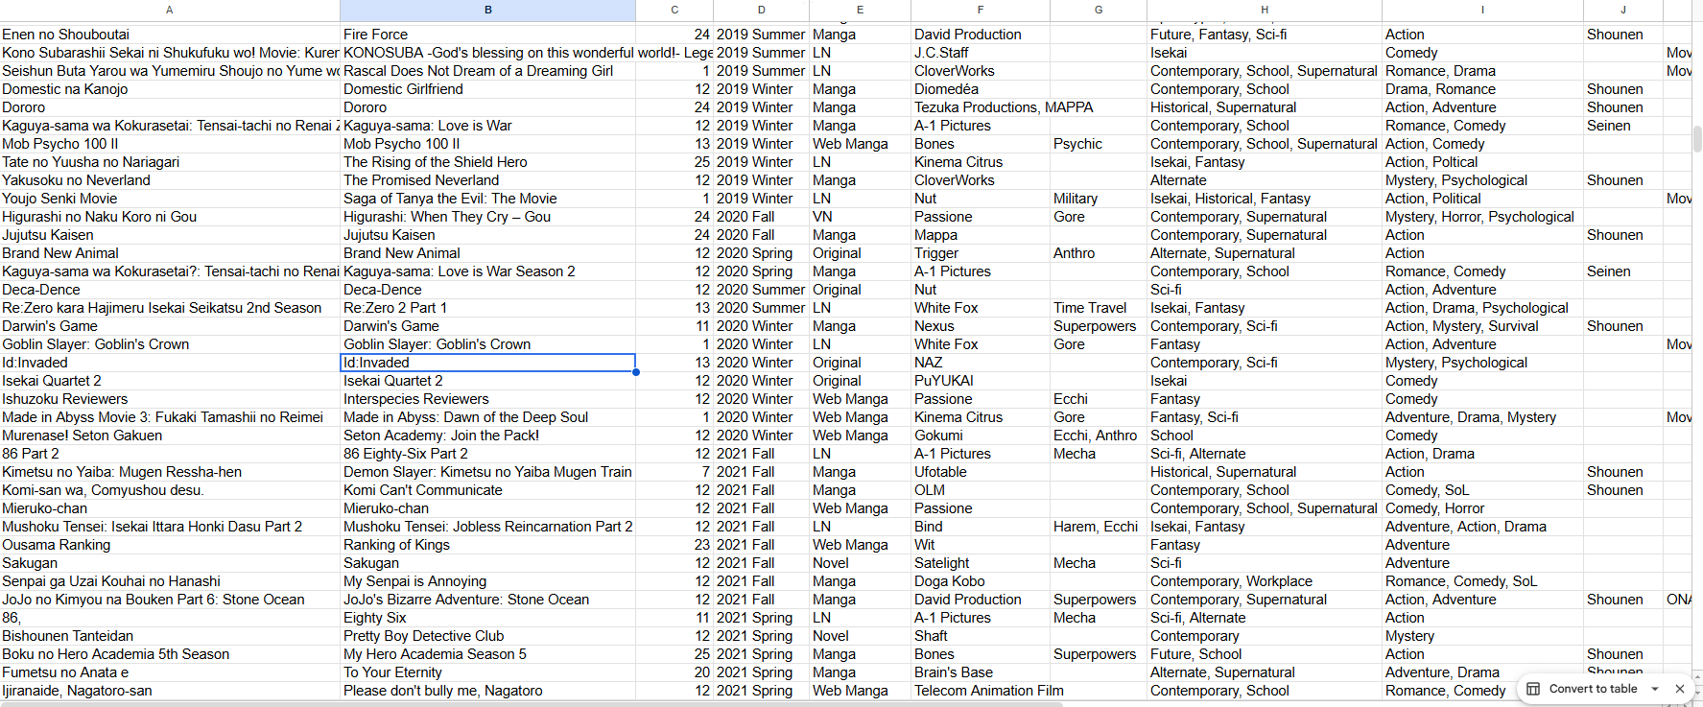Image resolution: width=1703 pixels, height=707 pixels.
Task: Select 'Pretty Boy Detective Club' cell
Action: (x=487, y=636)
